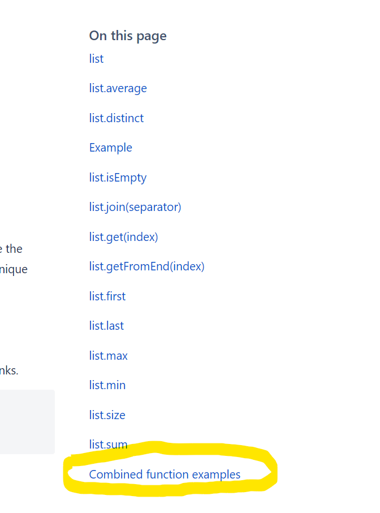Navigate to list.distinct section
Screen dimensions: 380x513
click(x=116, y=118)
